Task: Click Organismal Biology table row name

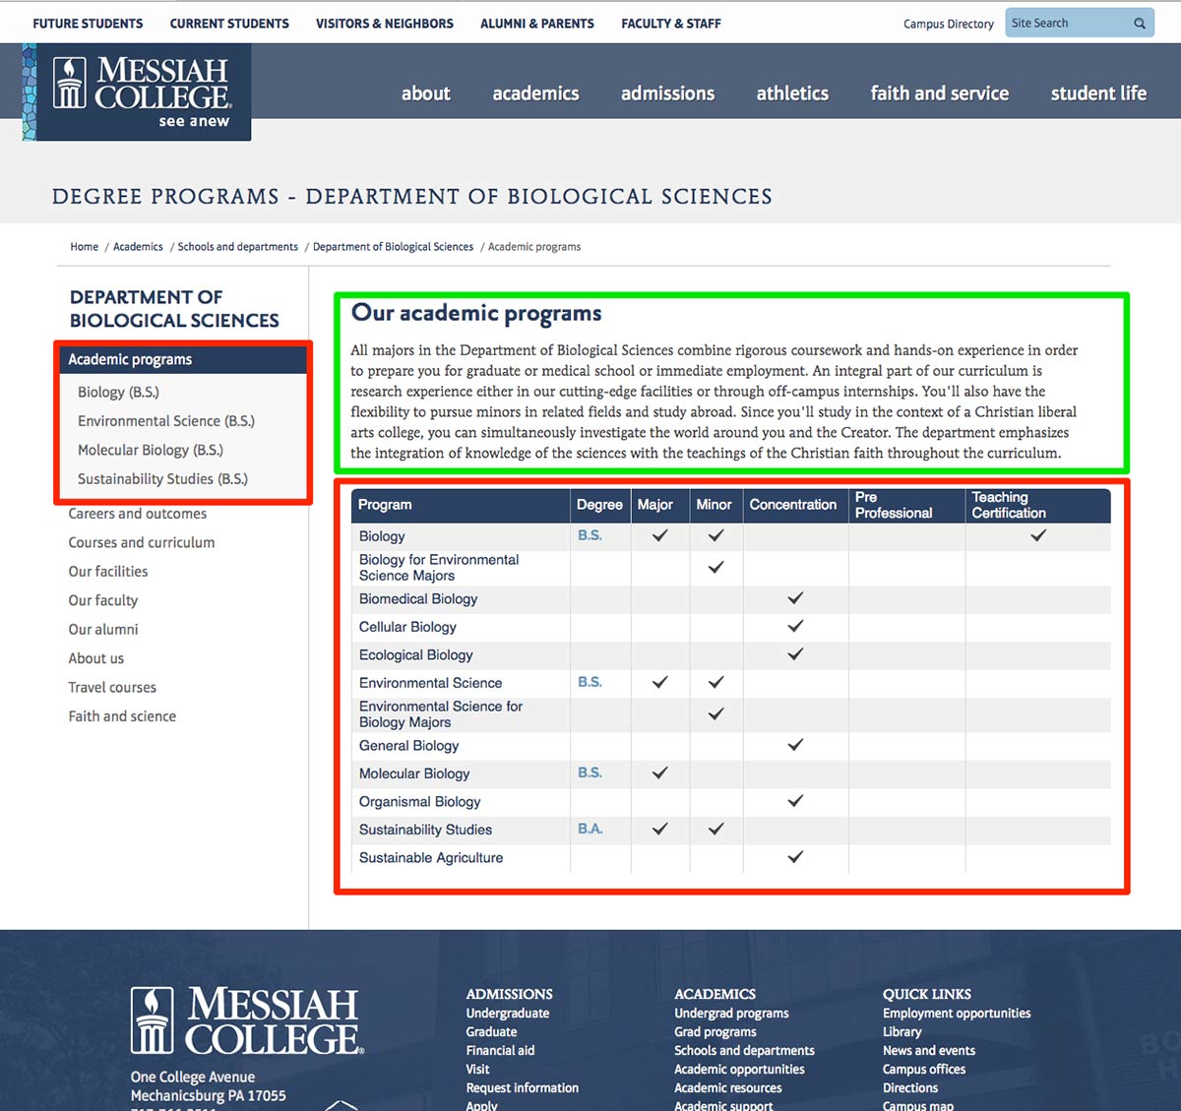Action: tap(420, 802)
